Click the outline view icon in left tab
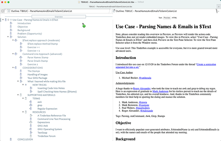Viewport: 221px width, 141px height. [x=8, y=11]
